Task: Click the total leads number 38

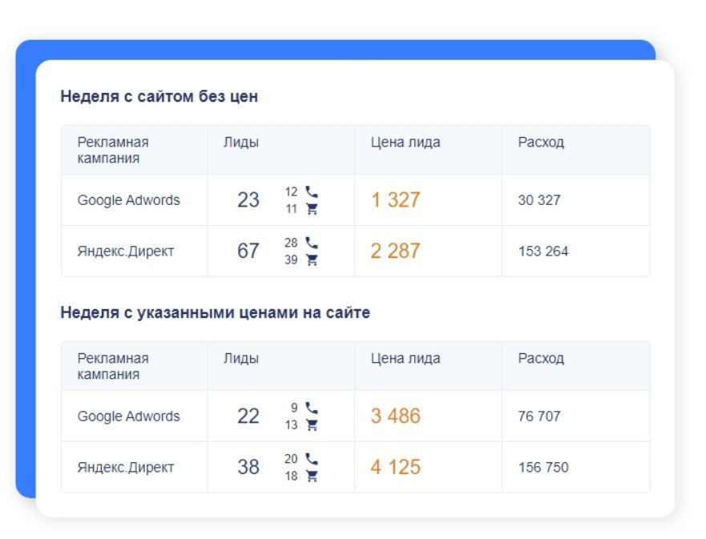Action: 248,468
